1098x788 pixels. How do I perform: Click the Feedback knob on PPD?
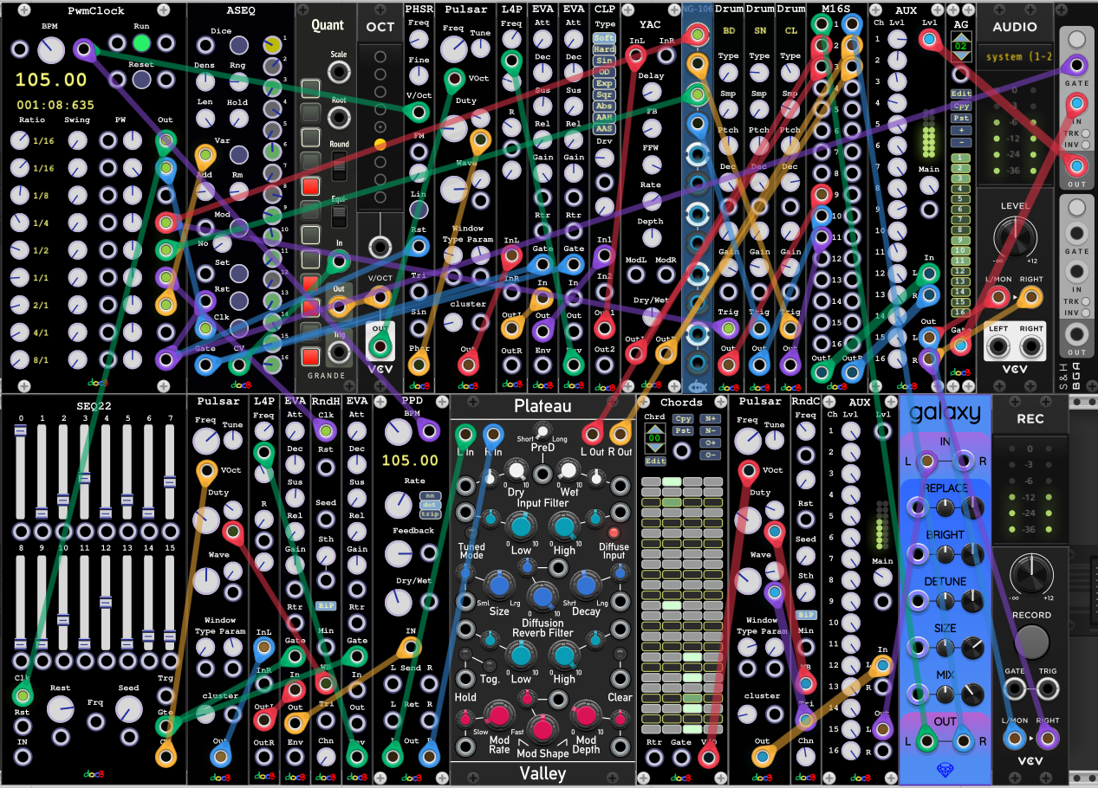click(399, 553)
